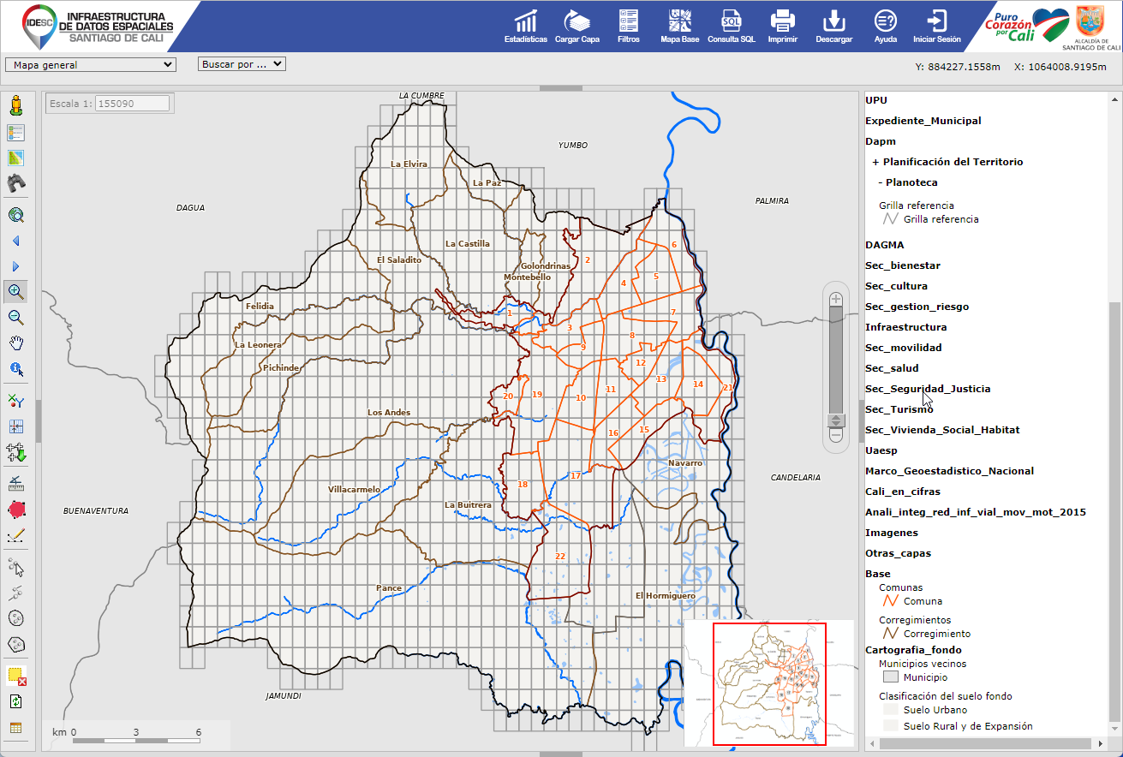Click the overview map thumbnail
This screenshot has height=757, width=1123.
coord(769,683)
